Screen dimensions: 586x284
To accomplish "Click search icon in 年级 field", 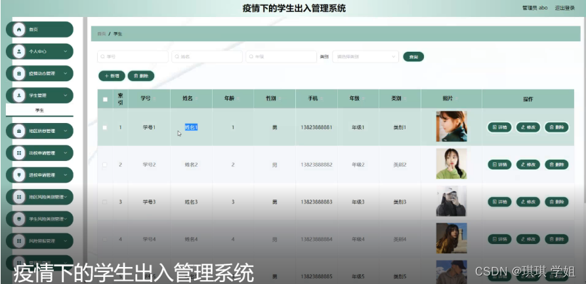I will tap(251, 57).
